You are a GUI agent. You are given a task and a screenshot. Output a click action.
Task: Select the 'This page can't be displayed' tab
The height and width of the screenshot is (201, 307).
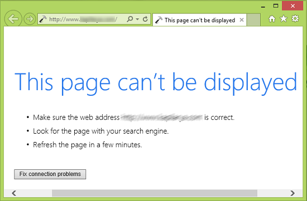pyautogui.click(x=199, y=20)
